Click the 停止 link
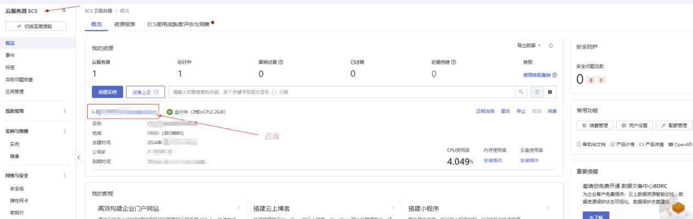 click(521, 112)
